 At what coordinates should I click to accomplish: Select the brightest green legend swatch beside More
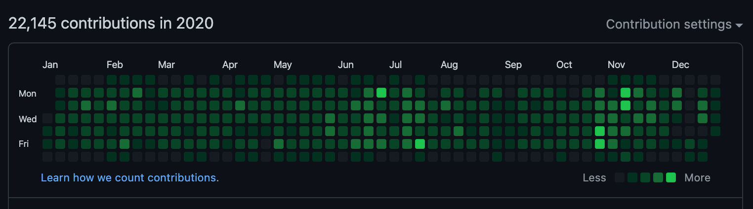click(671, 178)
